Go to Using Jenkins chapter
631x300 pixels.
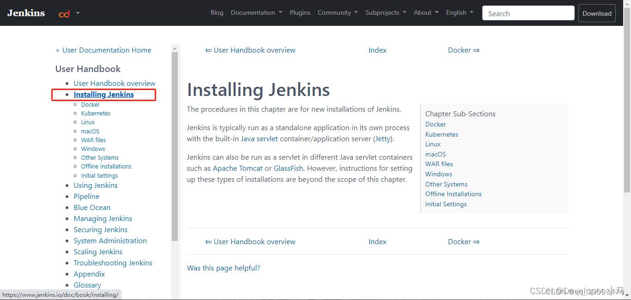(96, 185)
